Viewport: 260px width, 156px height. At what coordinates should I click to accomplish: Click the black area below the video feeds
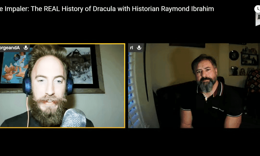130,142
